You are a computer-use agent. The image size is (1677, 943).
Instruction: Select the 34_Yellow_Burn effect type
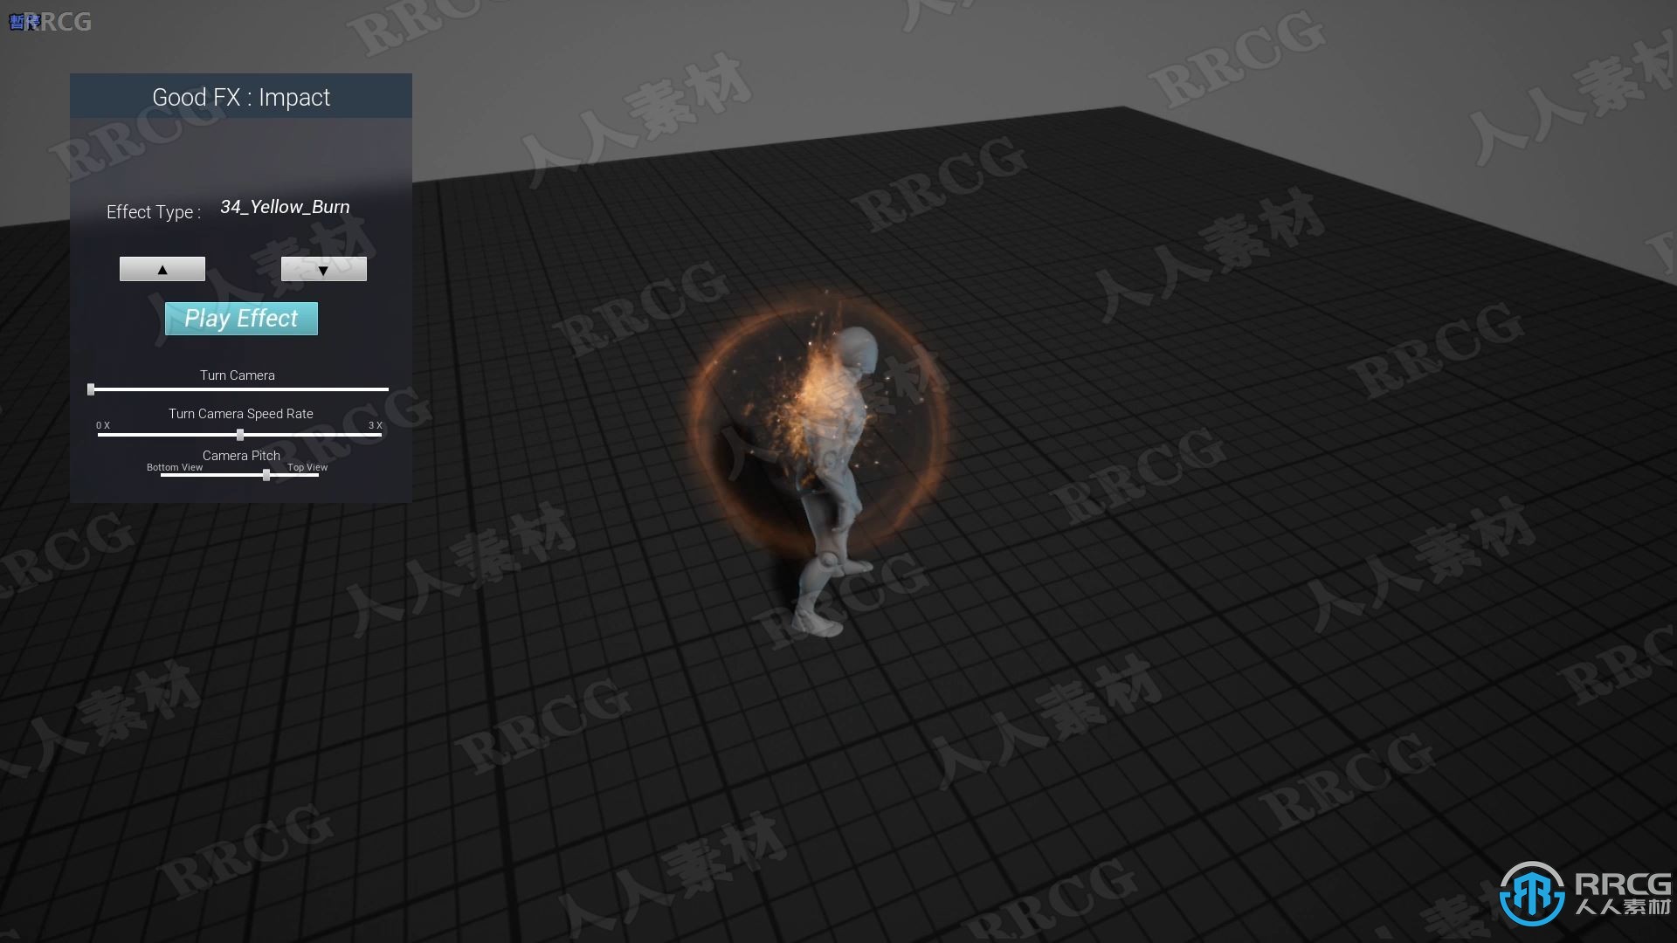tap(285, 206)
